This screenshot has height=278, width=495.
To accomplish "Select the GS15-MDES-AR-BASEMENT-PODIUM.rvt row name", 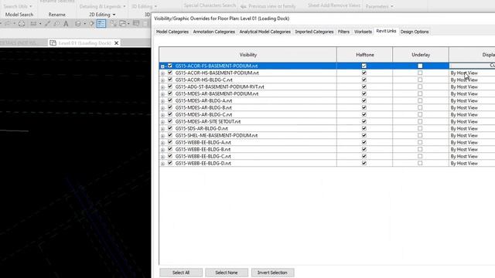I will [217, 94].
